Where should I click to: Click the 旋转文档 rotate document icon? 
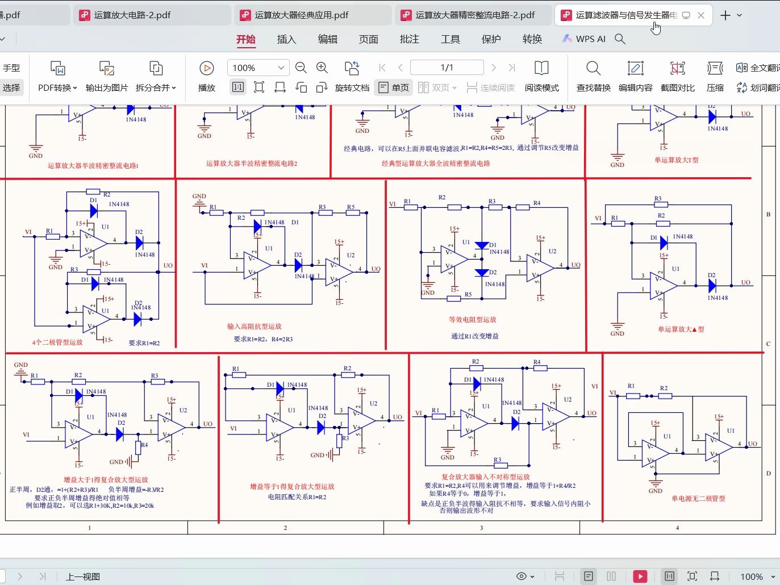[352, 68]
